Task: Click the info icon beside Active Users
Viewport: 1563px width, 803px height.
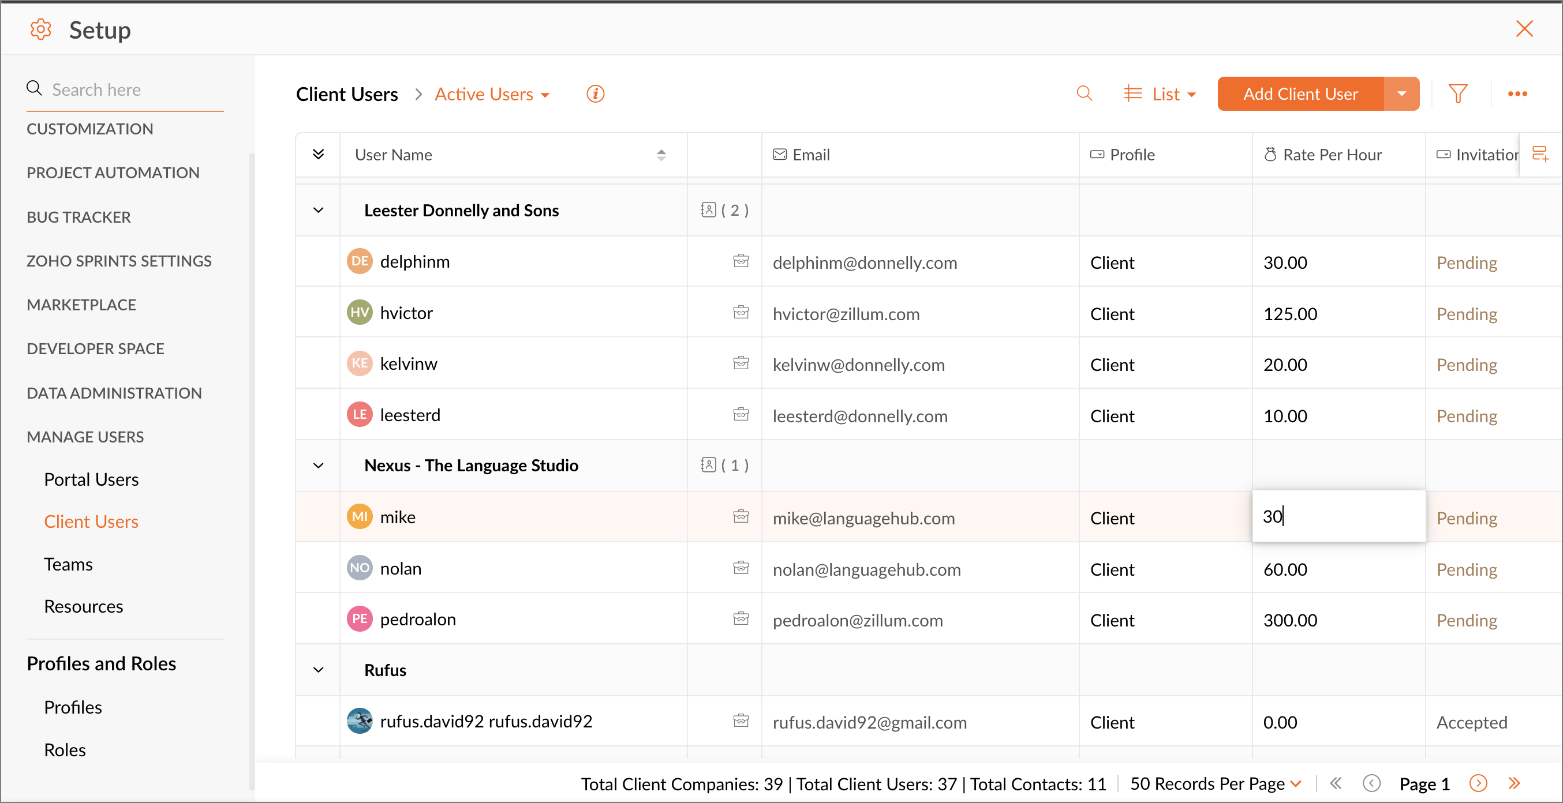Action: [x=595, y=94]
